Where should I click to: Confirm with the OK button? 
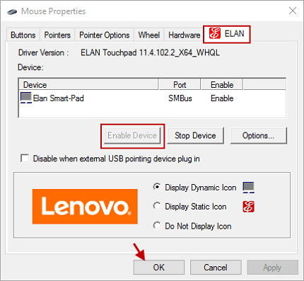(x=159, y=268)
